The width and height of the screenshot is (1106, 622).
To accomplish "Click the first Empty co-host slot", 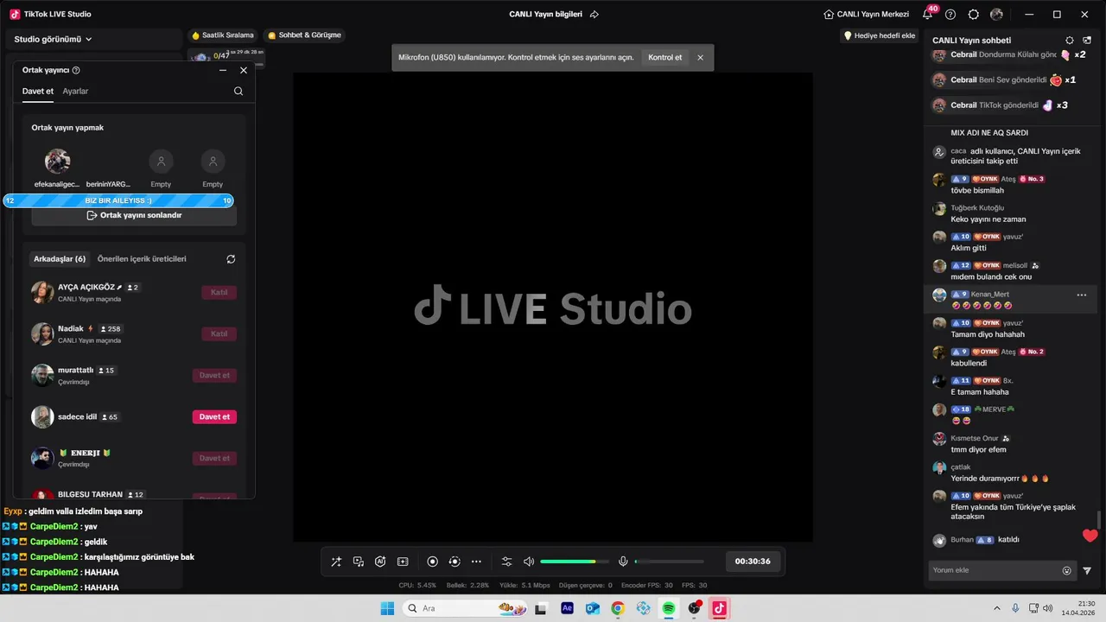I will [x=161, y=162].
